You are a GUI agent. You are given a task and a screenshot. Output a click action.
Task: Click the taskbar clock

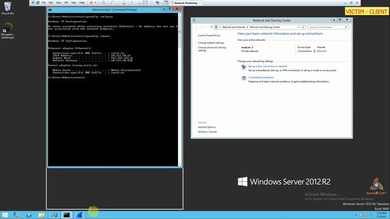pyautogui.click(x=381, y=215)
